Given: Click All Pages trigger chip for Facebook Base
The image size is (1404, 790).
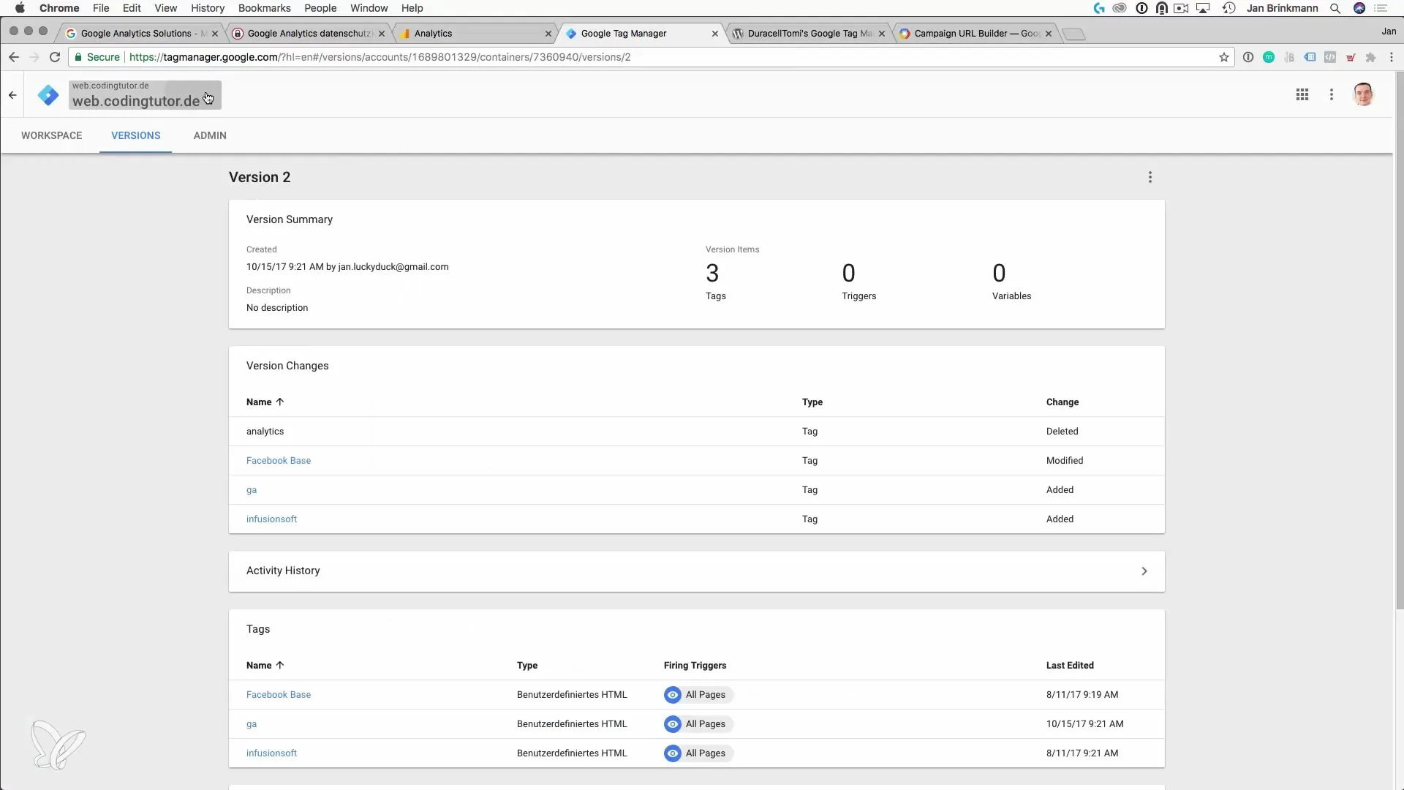Looking at the screenshot, I should [x=698, y=695].
